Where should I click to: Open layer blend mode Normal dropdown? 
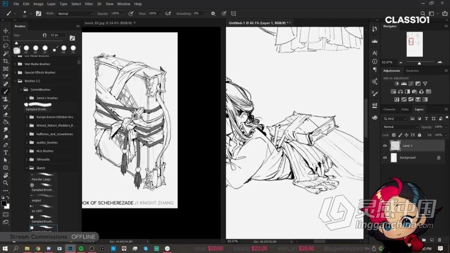coord(401,127)
